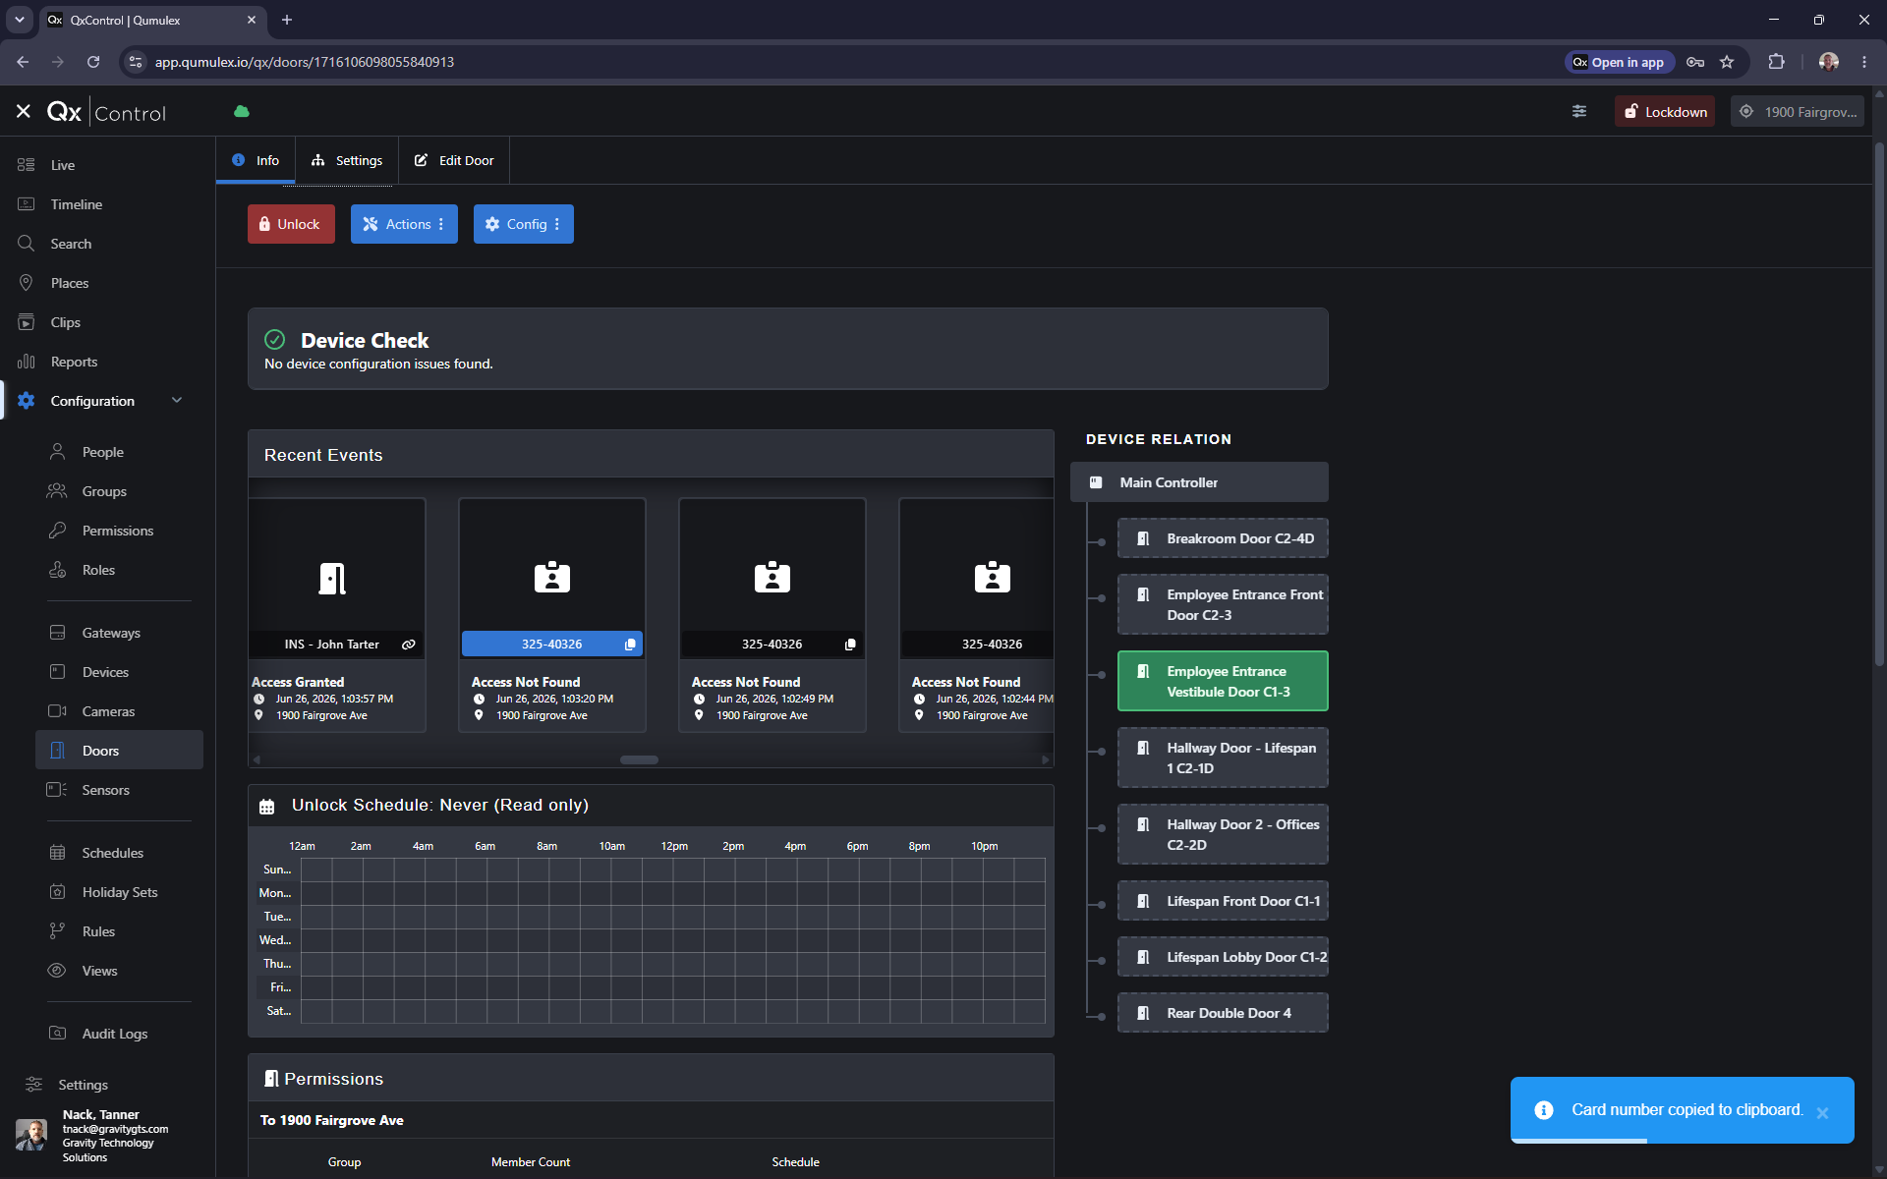Open Places in the sidebar
1887x1179 pixels.
point(69,283)
